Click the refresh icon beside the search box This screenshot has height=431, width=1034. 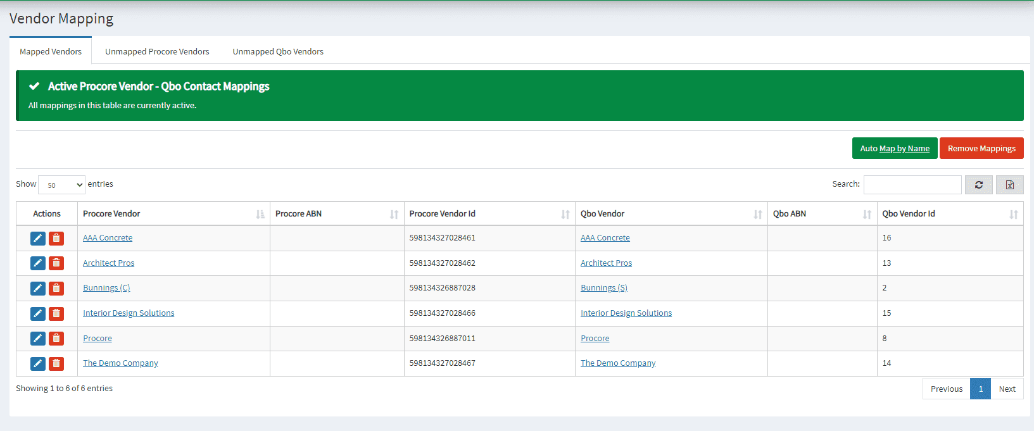(x=978, y=185)
